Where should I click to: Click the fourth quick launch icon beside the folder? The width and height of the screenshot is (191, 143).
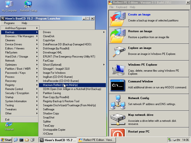coord(33,140)
